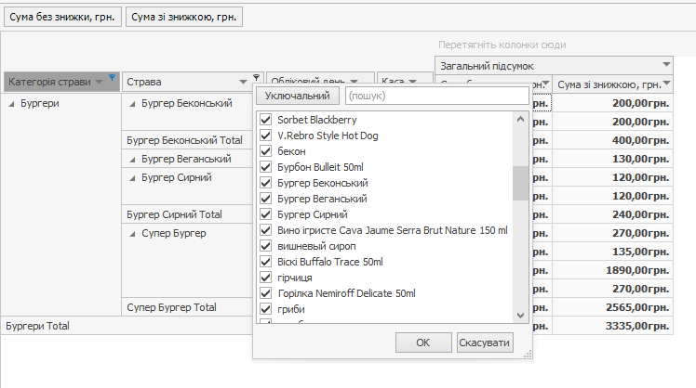Click sort arrow in Страва column header

(x=244, y=83)
